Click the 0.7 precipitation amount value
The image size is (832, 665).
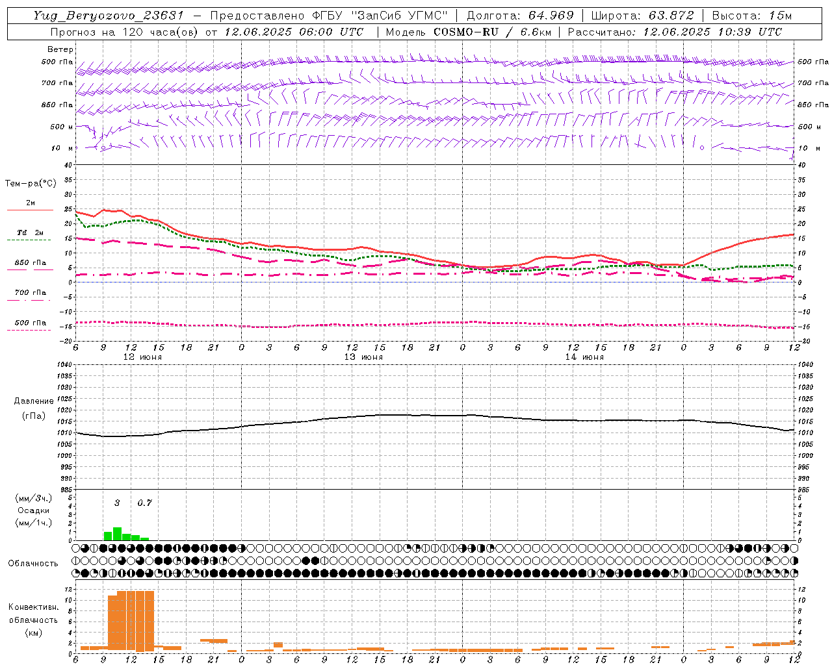[x=144, y=503]
